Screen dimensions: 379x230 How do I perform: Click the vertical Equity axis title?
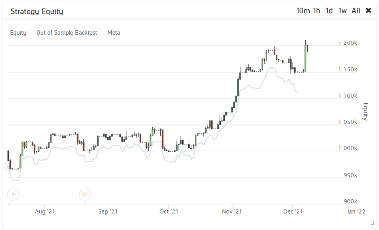tap(366, 111)
